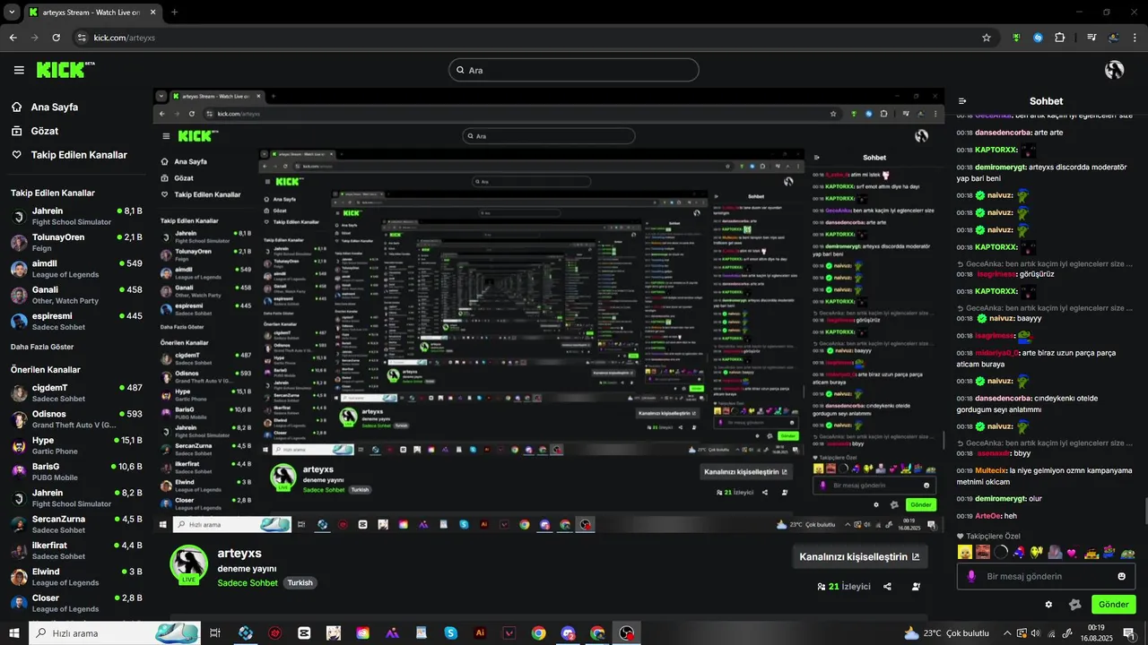Collapse the Sohbet chat panel

tap(962, 101)
